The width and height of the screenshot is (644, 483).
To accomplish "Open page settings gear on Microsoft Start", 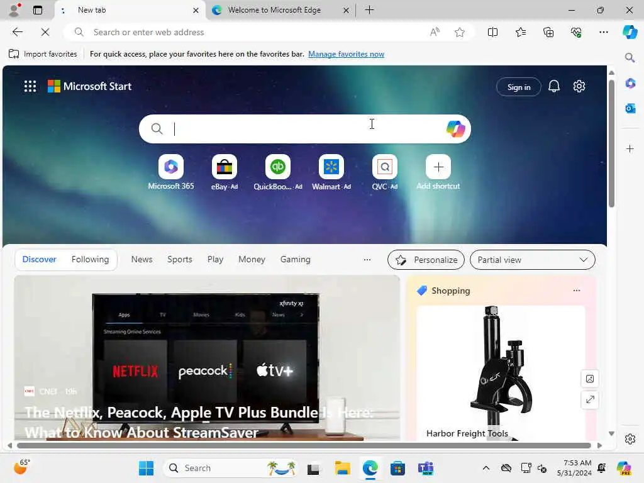I will [579, 86].
